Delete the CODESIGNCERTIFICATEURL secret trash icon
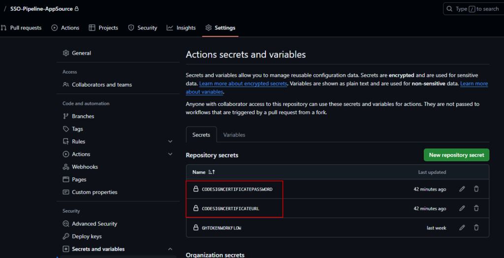504x258 pixels. [476, 208]
